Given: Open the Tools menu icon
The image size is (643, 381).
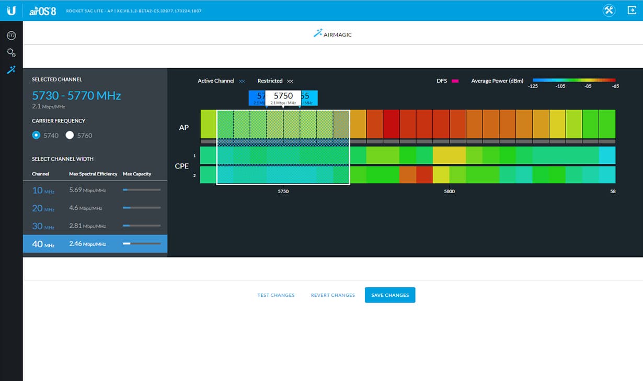Looking at the screenshot, I should (x=608, y=10).
